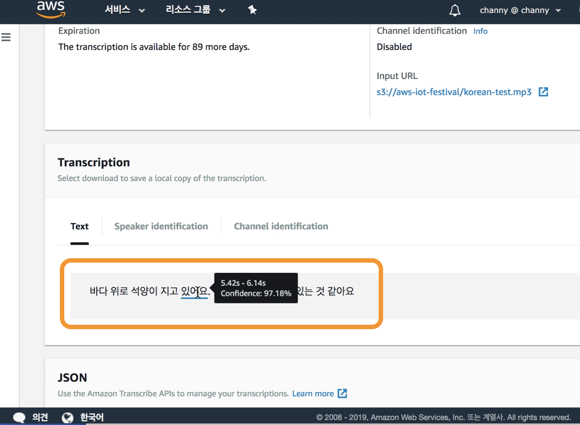Open the channny @ channy account menu
Viewport: 580px width, 425px height.
click(x=520, y=10)
